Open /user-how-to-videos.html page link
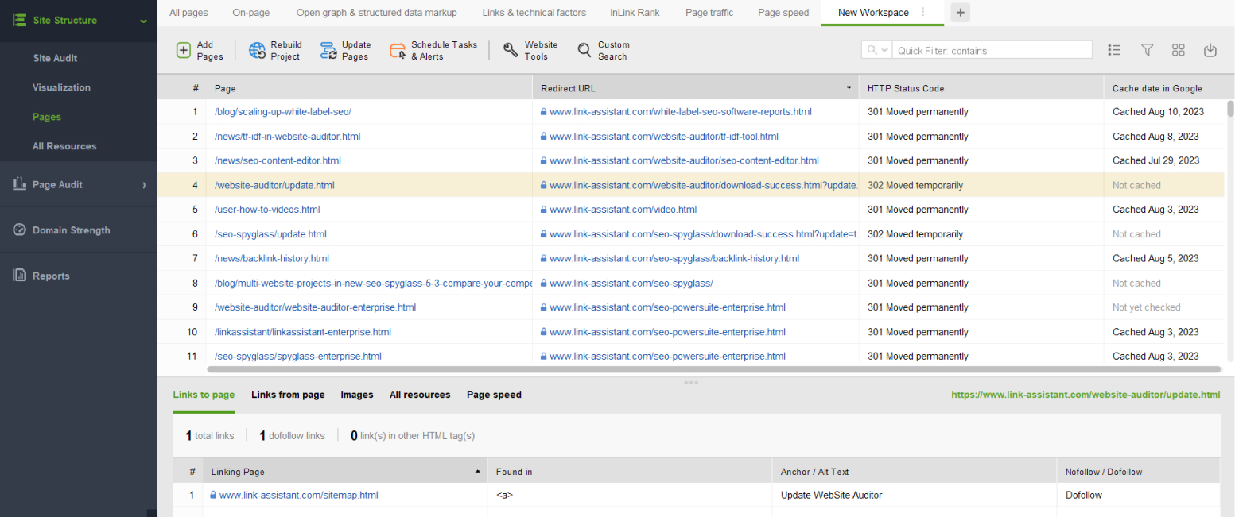Image resolution: width=1235 pixels, height=517 pixels. pos(267,210)
